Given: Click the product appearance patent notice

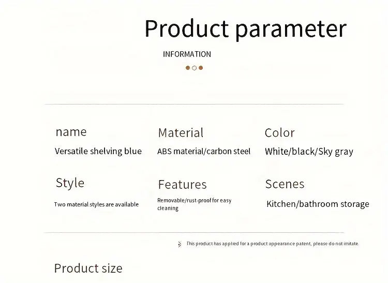Looking at the screenshot, I should (272, 244).
